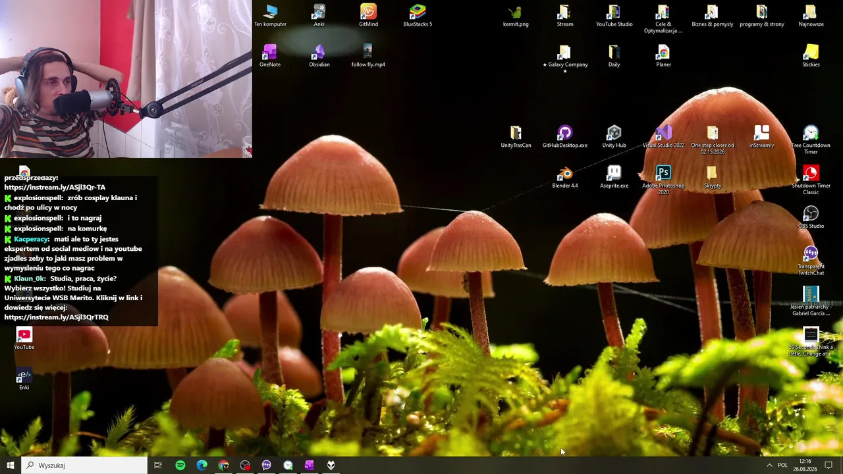This screenshot has width=843, height=474.
Task: Select the Unity Hub shortcut
Action: [x=614, y=137]
